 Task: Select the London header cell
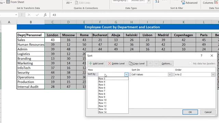52,35
